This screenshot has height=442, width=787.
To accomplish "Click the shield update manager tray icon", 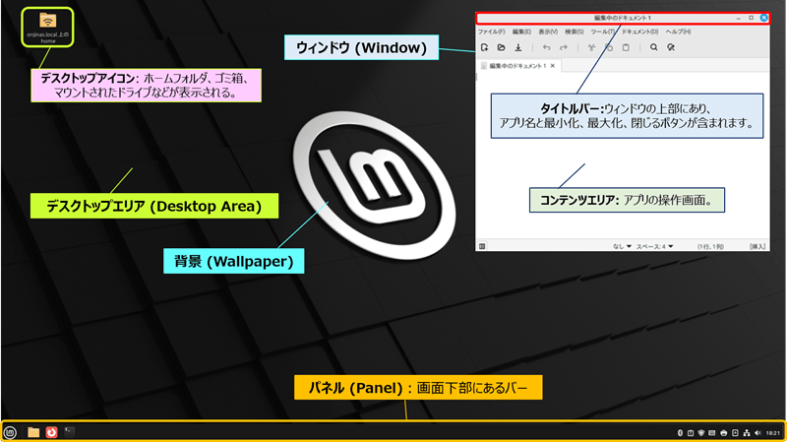I will pyautogui.click(x=701, y=433).
